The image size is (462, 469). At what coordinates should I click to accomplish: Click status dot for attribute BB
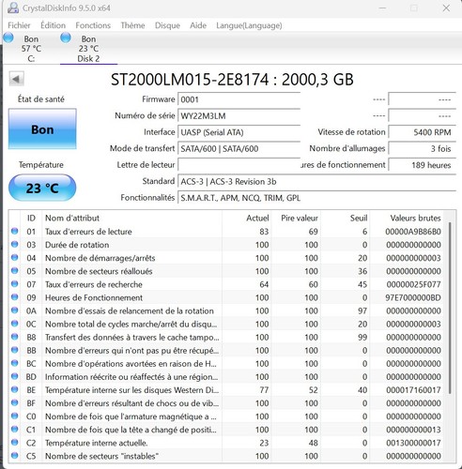pyautogui.click(x=14, y=350)
